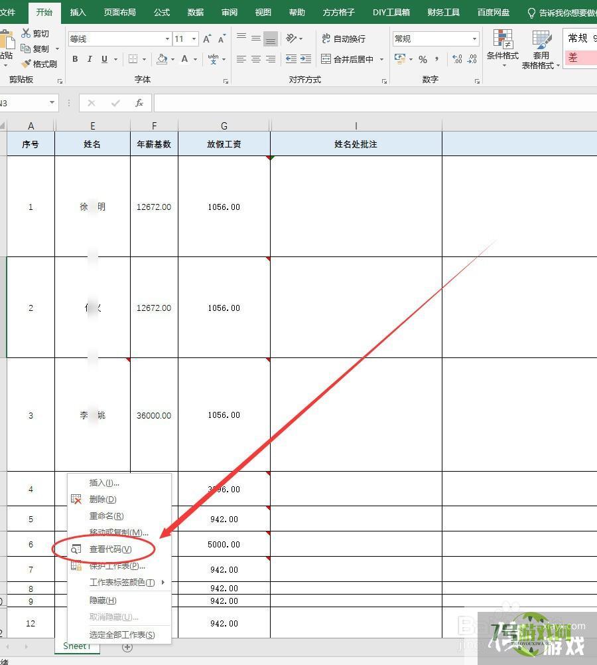597x665 pixels.
Task: Apply the fill color bucket
Action: point(162,59)
